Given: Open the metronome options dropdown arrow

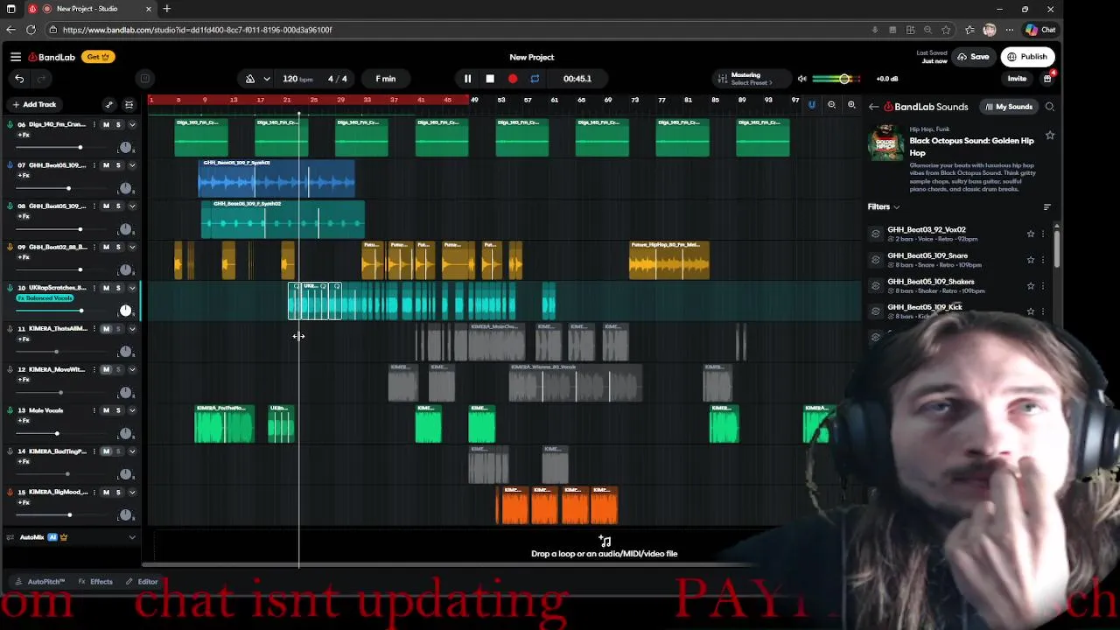Looking at the screenshot, I should coord(267,79).
